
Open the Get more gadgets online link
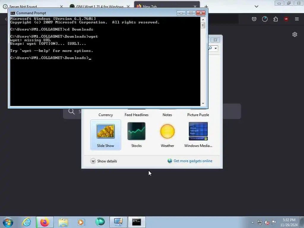point(193,161)
